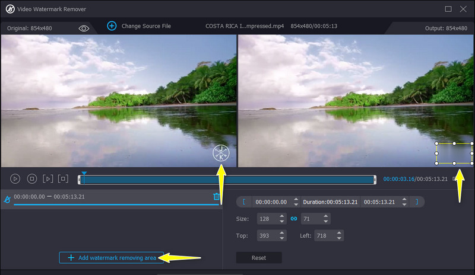This screenshot has width=475, height=275.
Task: Click the bracketed stop-square icon
Action: tap(64, 178)
